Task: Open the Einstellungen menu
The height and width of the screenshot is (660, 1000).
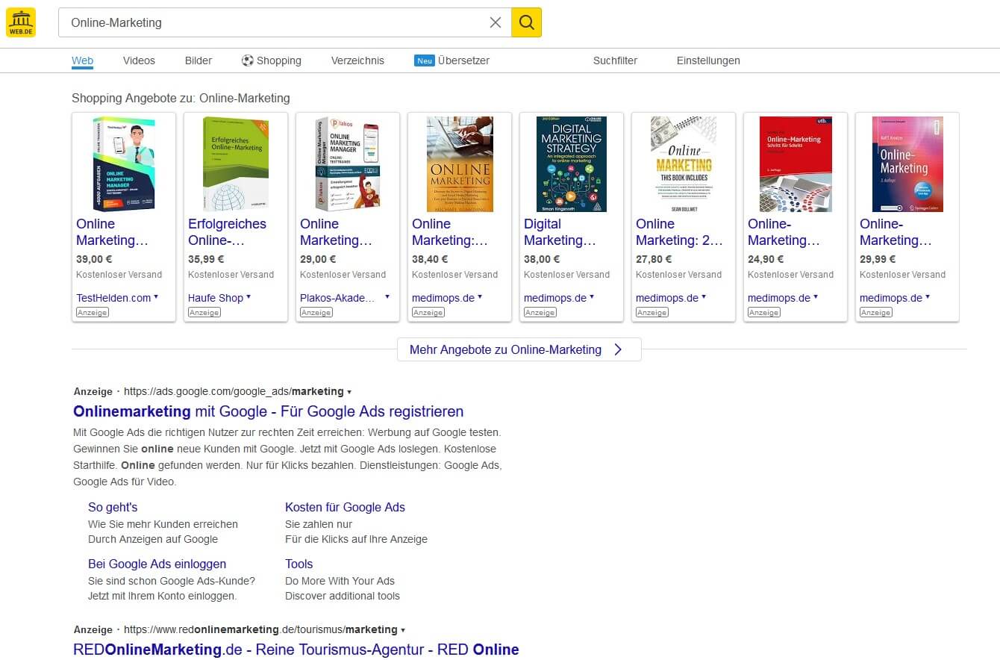Action: click(x=708, y=60)
